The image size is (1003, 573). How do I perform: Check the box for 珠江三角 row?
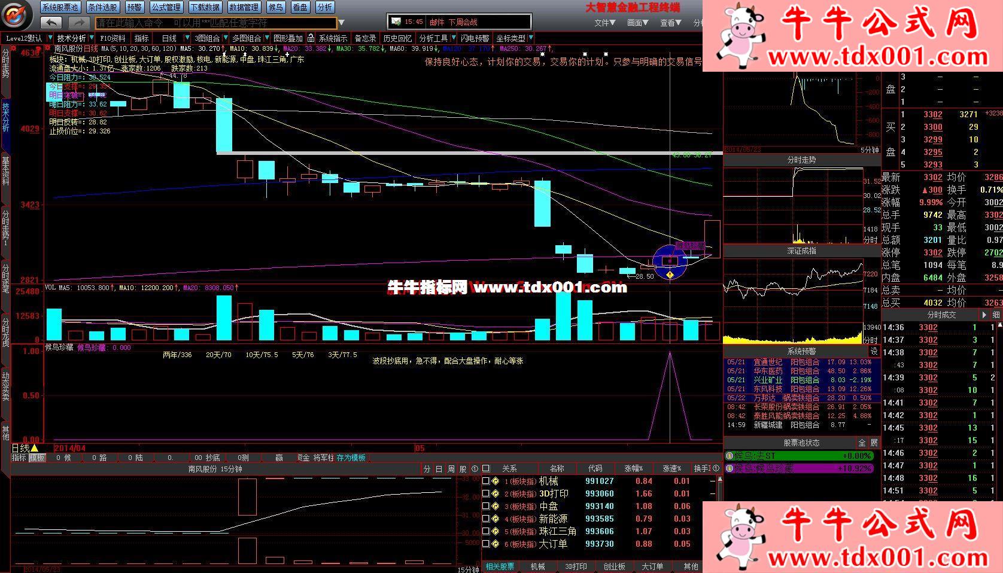(x=486, y=531)
